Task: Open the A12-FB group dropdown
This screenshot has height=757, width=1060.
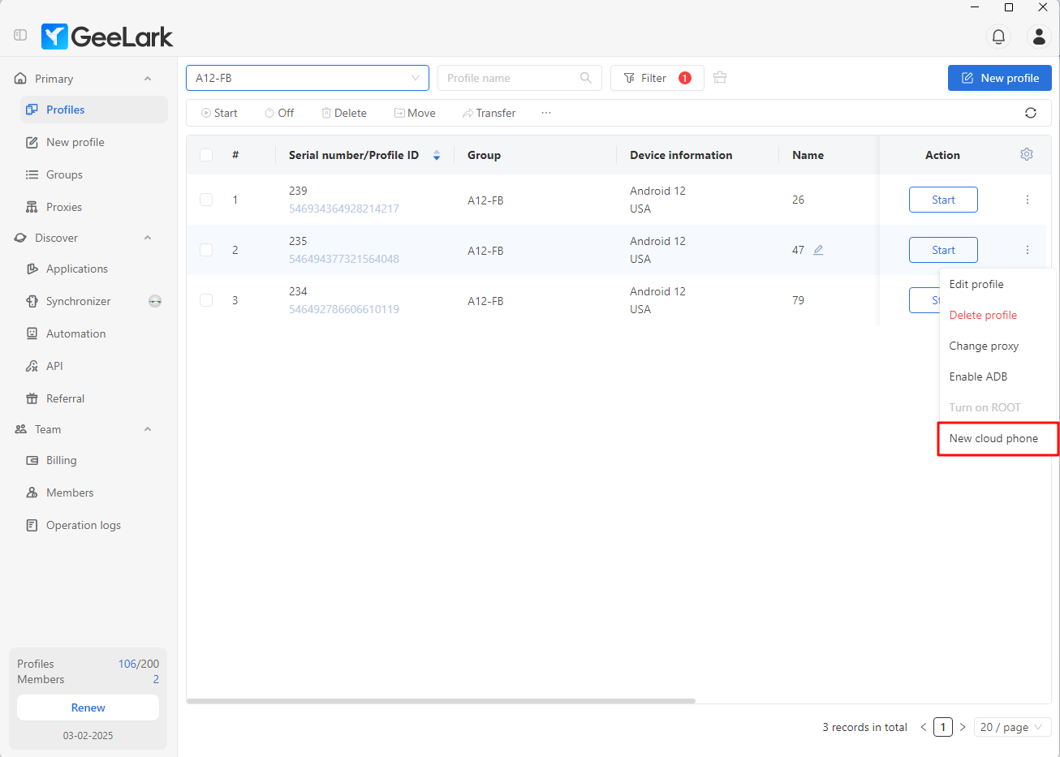Action: (308, 78)
